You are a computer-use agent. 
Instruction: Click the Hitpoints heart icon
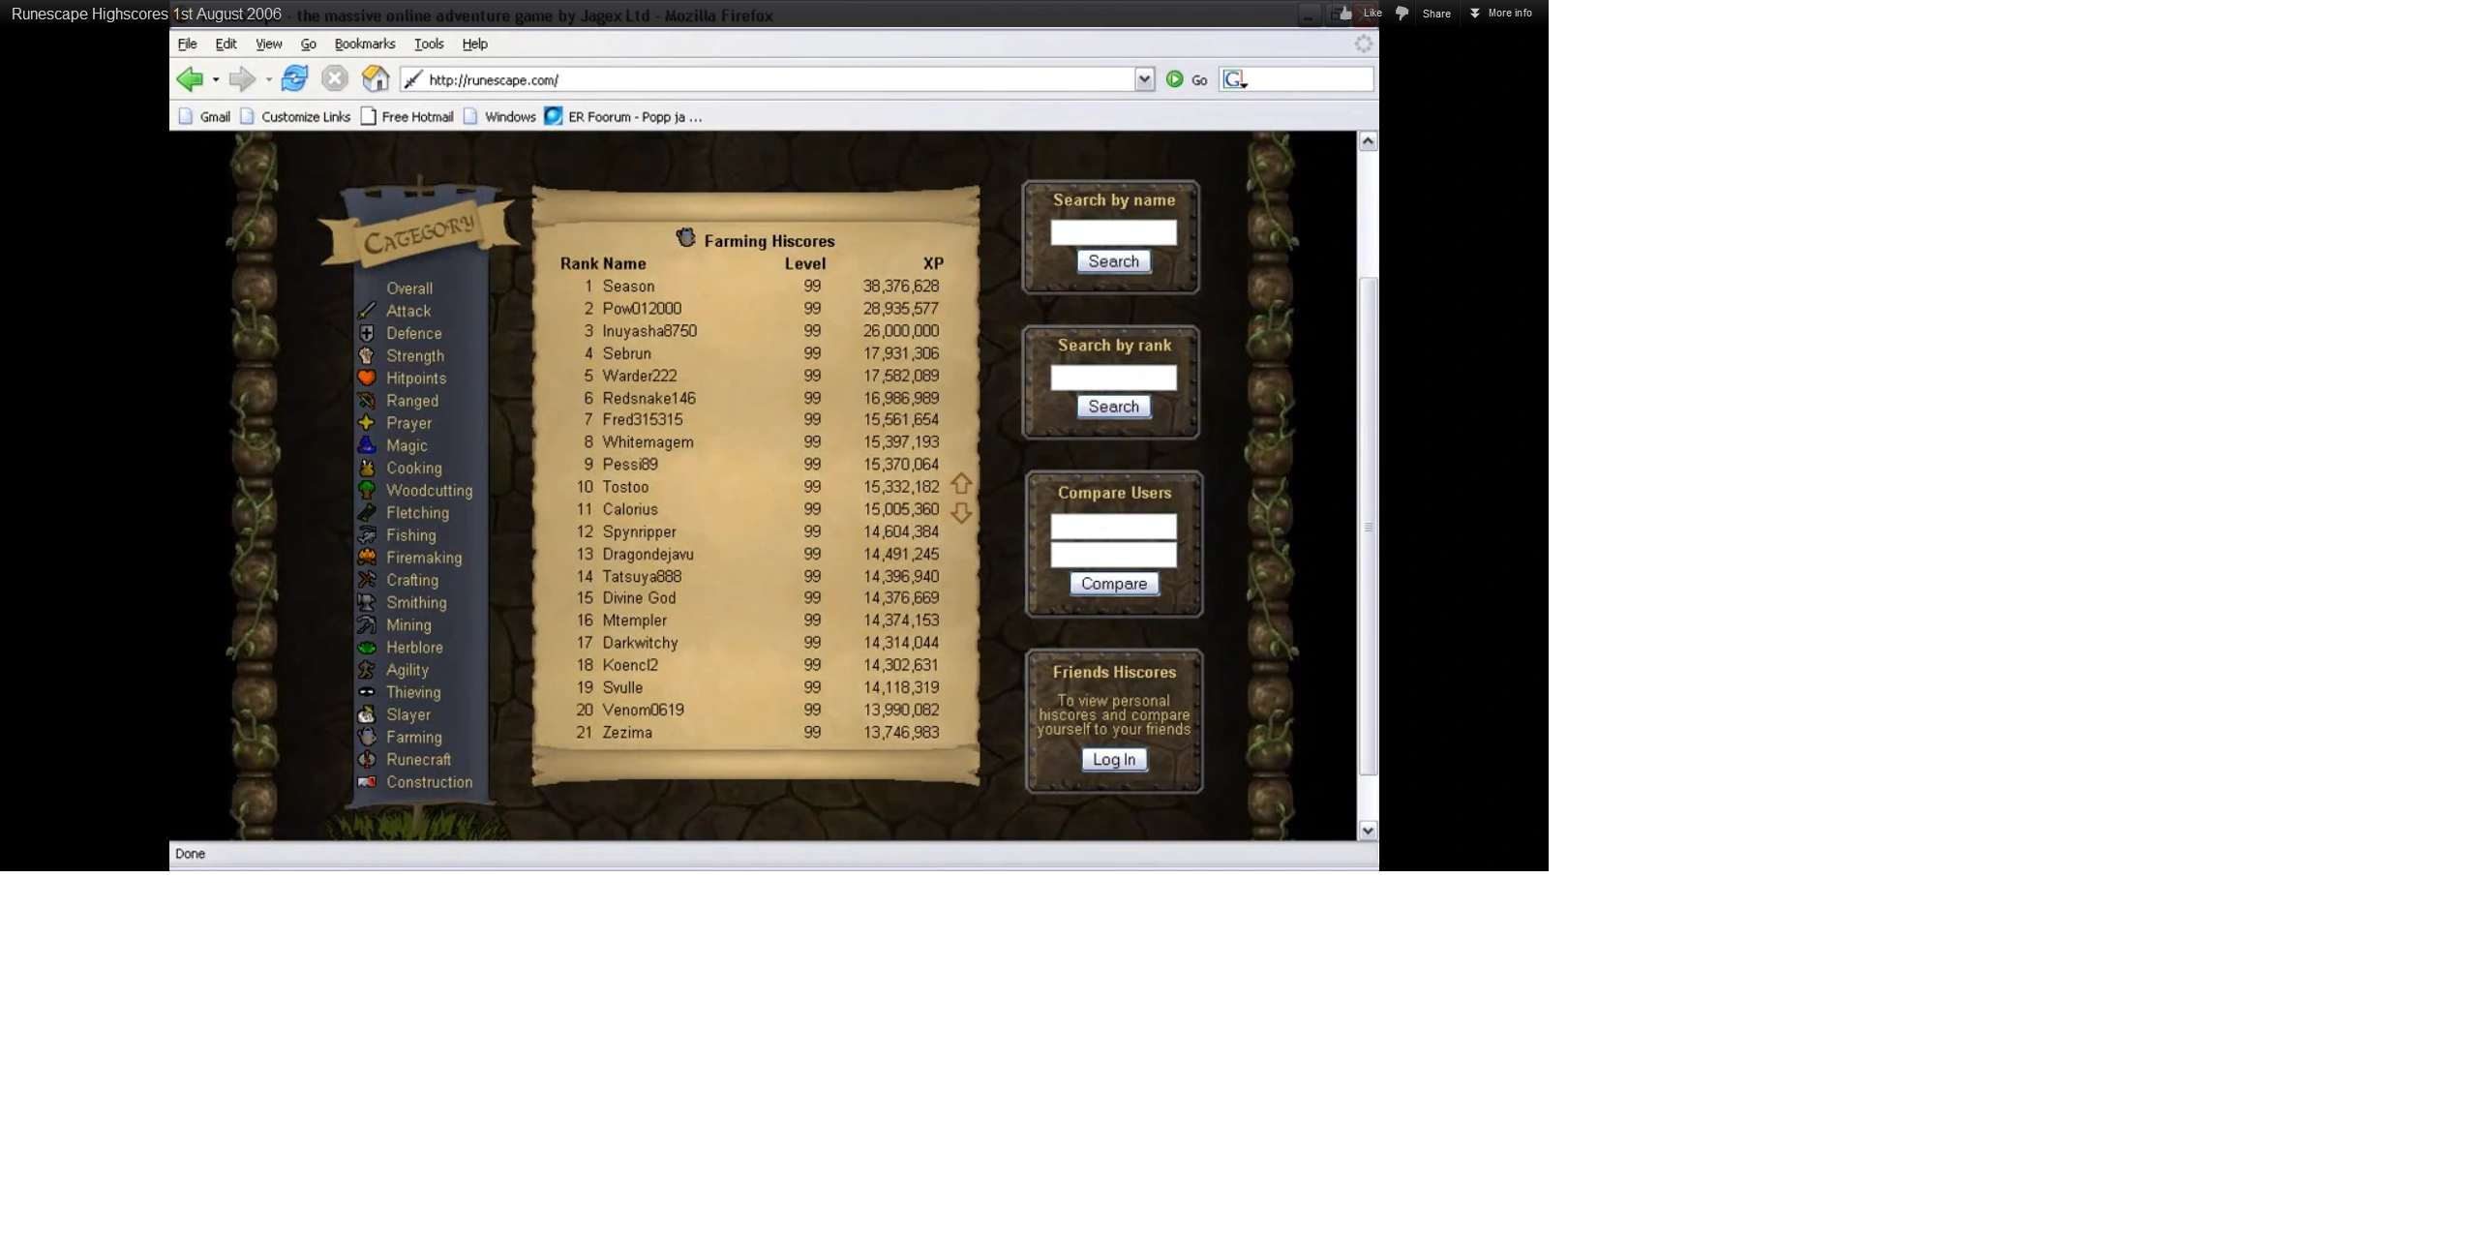pyautogui.click(x=367, y=378)
